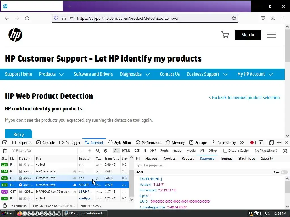This screenshot has width=290, height=217.
Task: Close the DevTools panel
Action: pyautogui.click(x=286, y=143)
